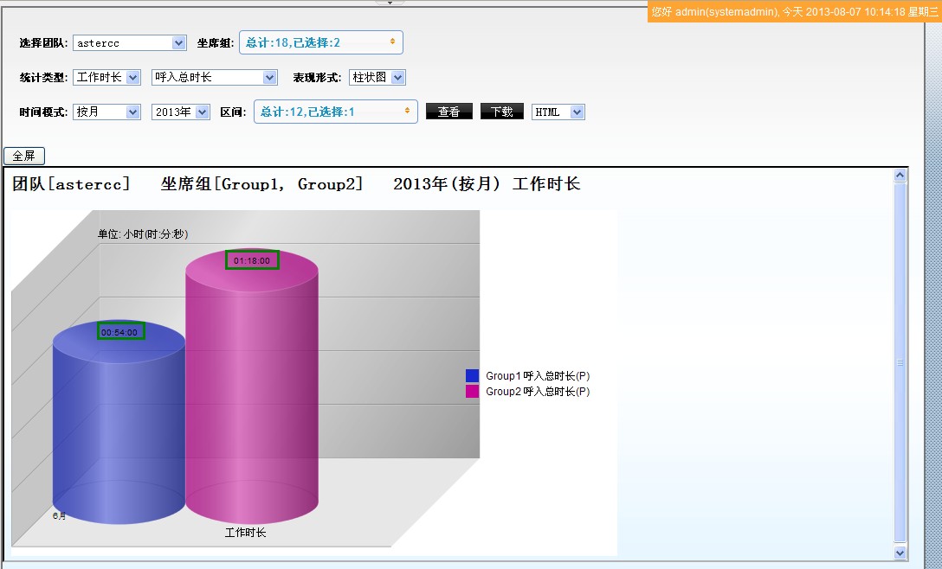
Task: Click the chart panel vertical scrollbar track
Action: tap(900, 363)
